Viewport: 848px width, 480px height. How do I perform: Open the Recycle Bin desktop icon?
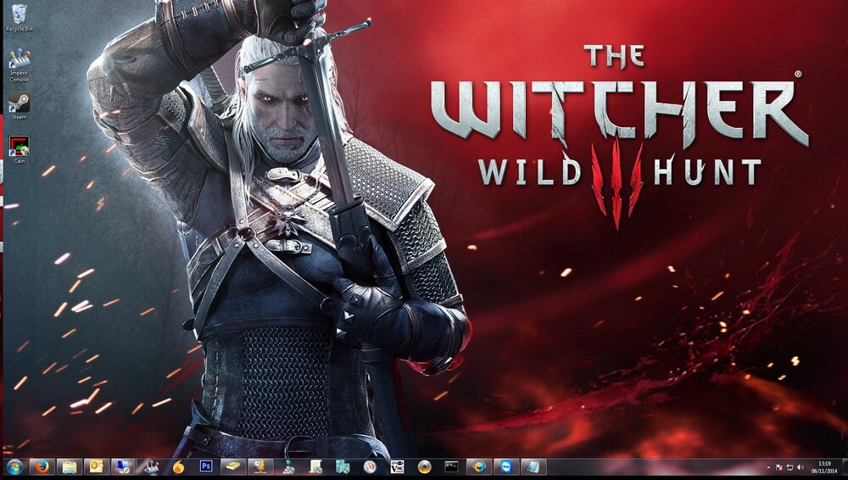20,18
